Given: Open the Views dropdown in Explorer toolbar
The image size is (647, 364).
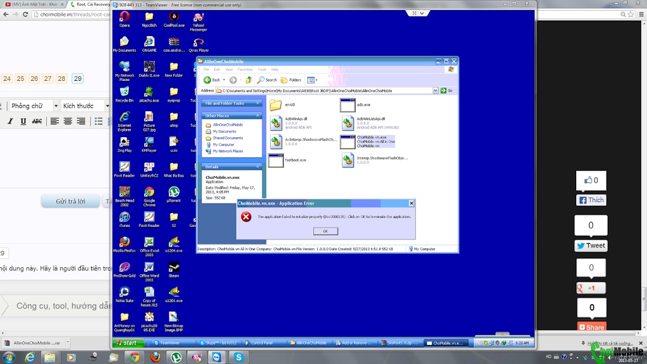Looking at the screenshot, I should (x=312, y=80).
